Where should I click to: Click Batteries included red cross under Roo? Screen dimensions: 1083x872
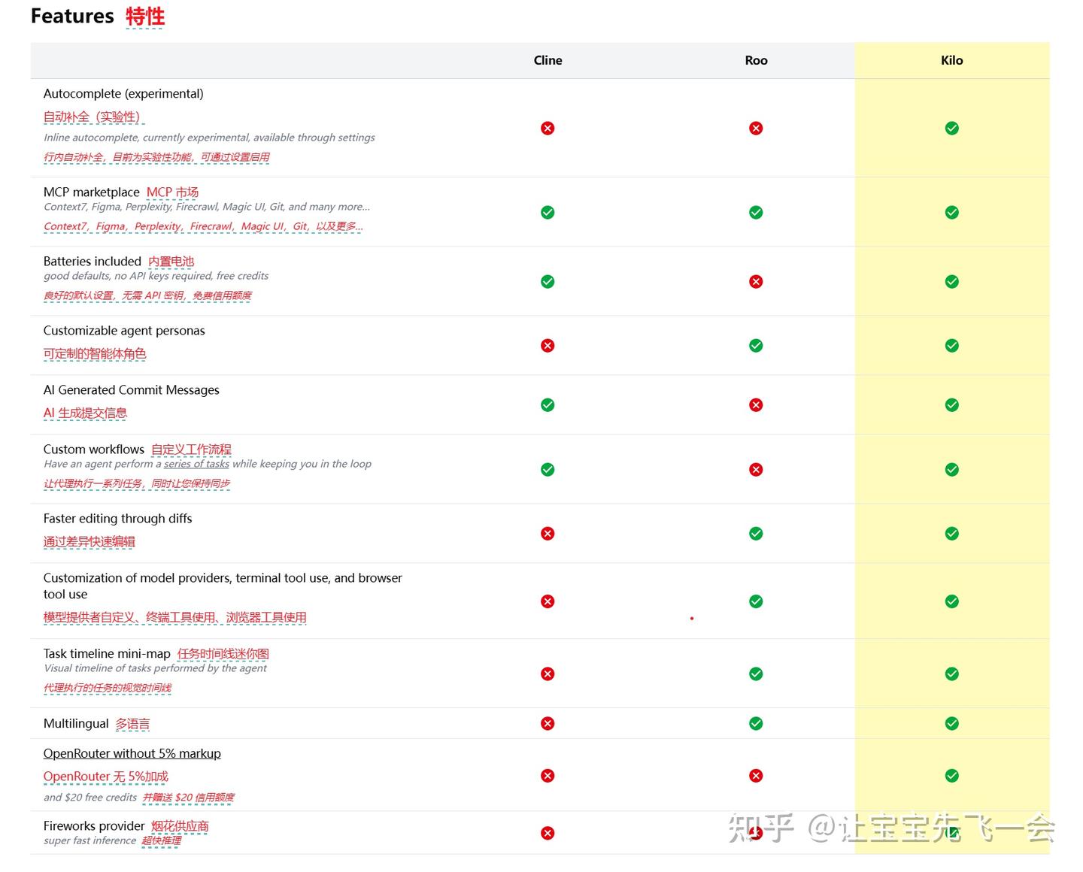pos(756,282)
